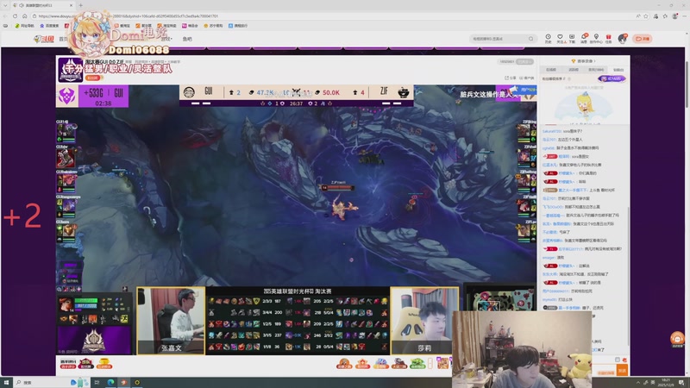The height and width of the screenshot is (388, 690).
Task: Open the taskbar clock and date
Action: [666, 382]
